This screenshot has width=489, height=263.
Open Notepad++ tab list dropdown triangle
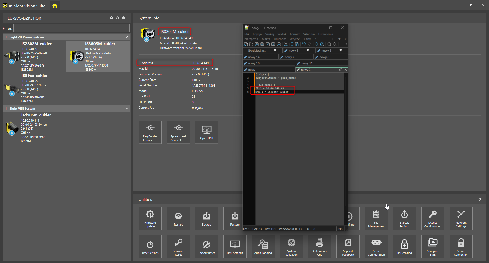pyautogui.click(x=339, y=39)
